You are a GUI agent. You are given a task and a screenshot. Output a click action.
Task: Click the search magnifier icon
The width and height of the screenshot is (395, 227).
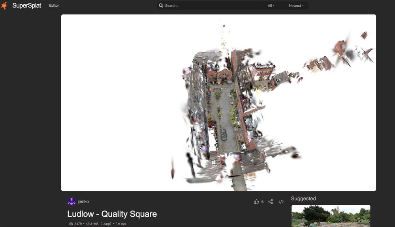coord(161,6)
